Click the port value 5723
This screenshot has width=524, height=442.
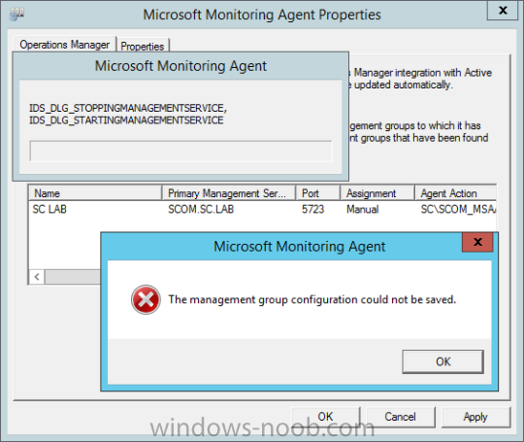tap(312, 209)
